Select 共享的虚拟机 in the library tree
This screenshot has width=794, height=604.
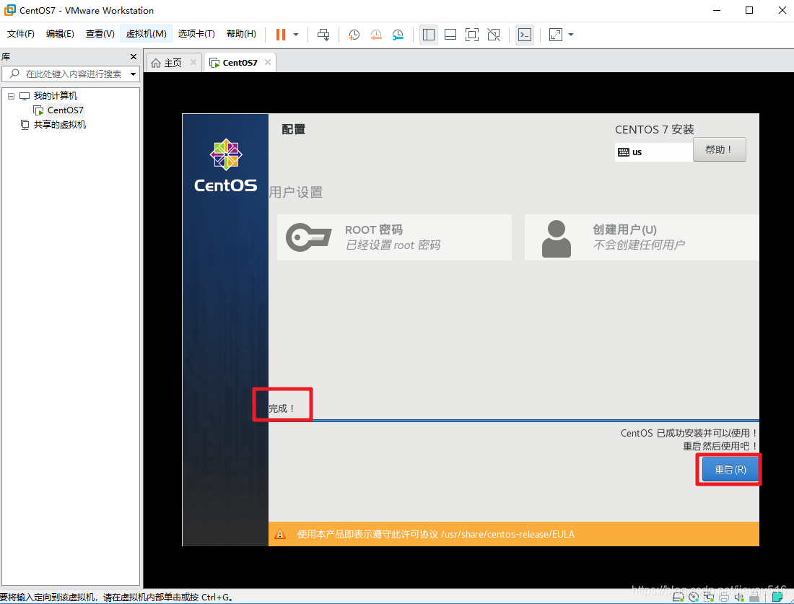[x=60, y=125]
